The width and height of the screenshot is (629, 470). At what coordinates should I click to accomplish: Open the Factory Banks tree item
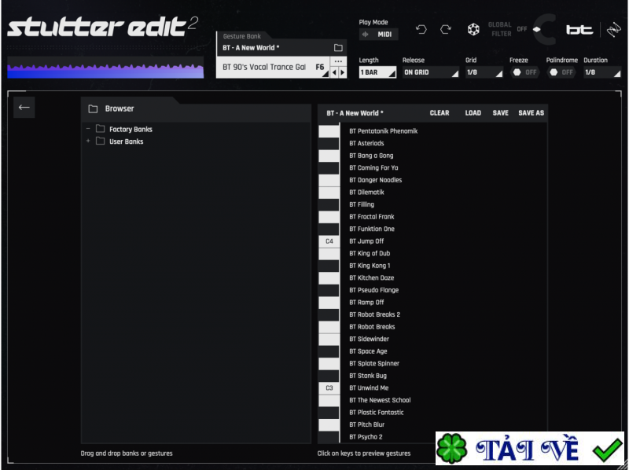pyautogui.click(x=131, y=129)
